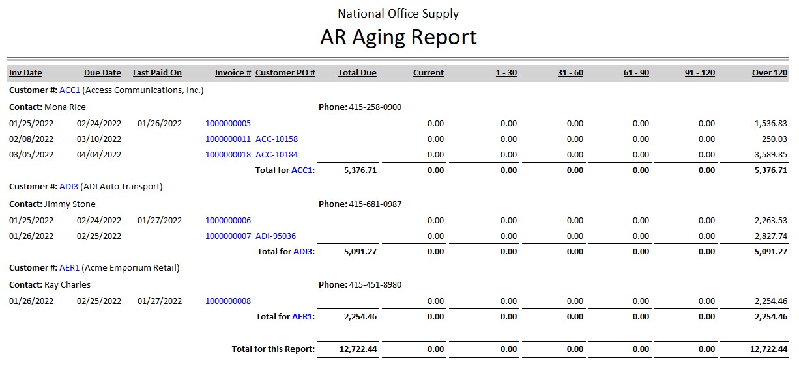Screen dimensions: 799x367
Task: Select invoice link 1000000007
Action: [x=227, y=236]
